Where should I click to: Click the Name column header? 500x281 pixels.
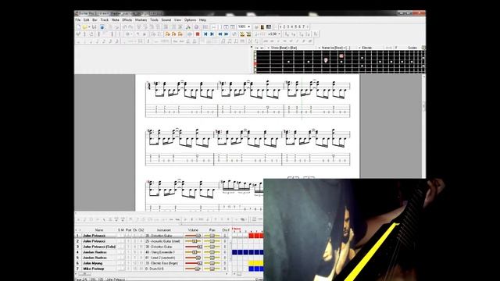tap(99, 229)
